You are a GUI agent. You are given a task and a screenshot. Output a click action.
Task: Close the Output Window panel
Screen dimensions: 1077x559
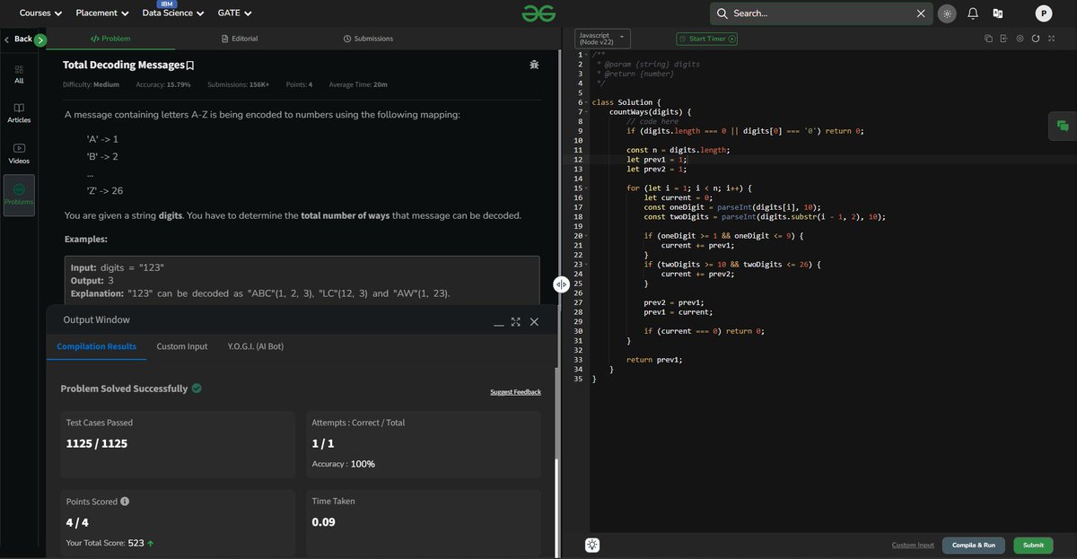point(534,321)
